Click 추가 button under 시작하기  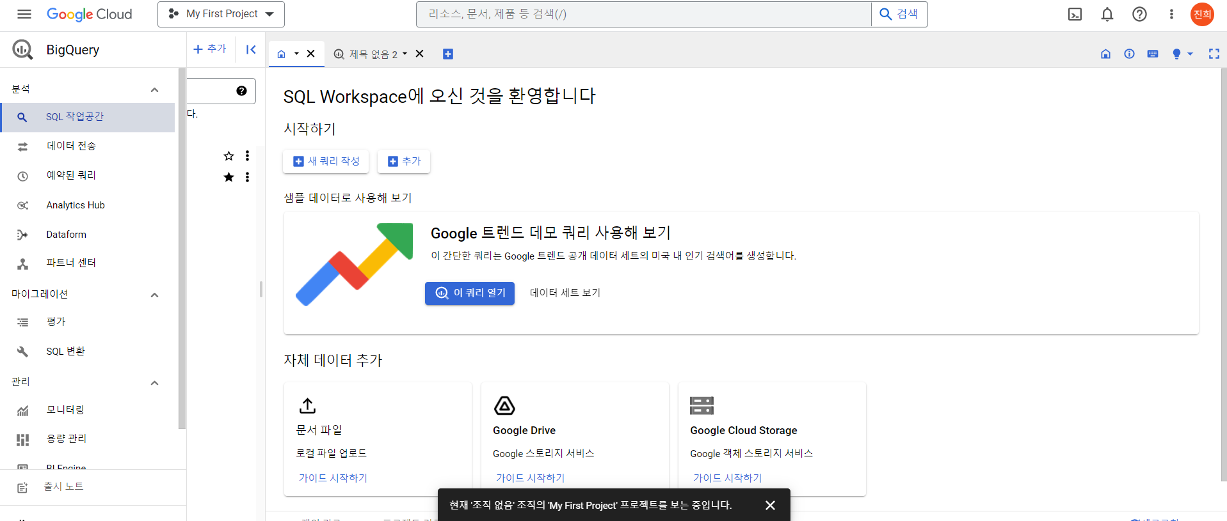pos(404,161)
